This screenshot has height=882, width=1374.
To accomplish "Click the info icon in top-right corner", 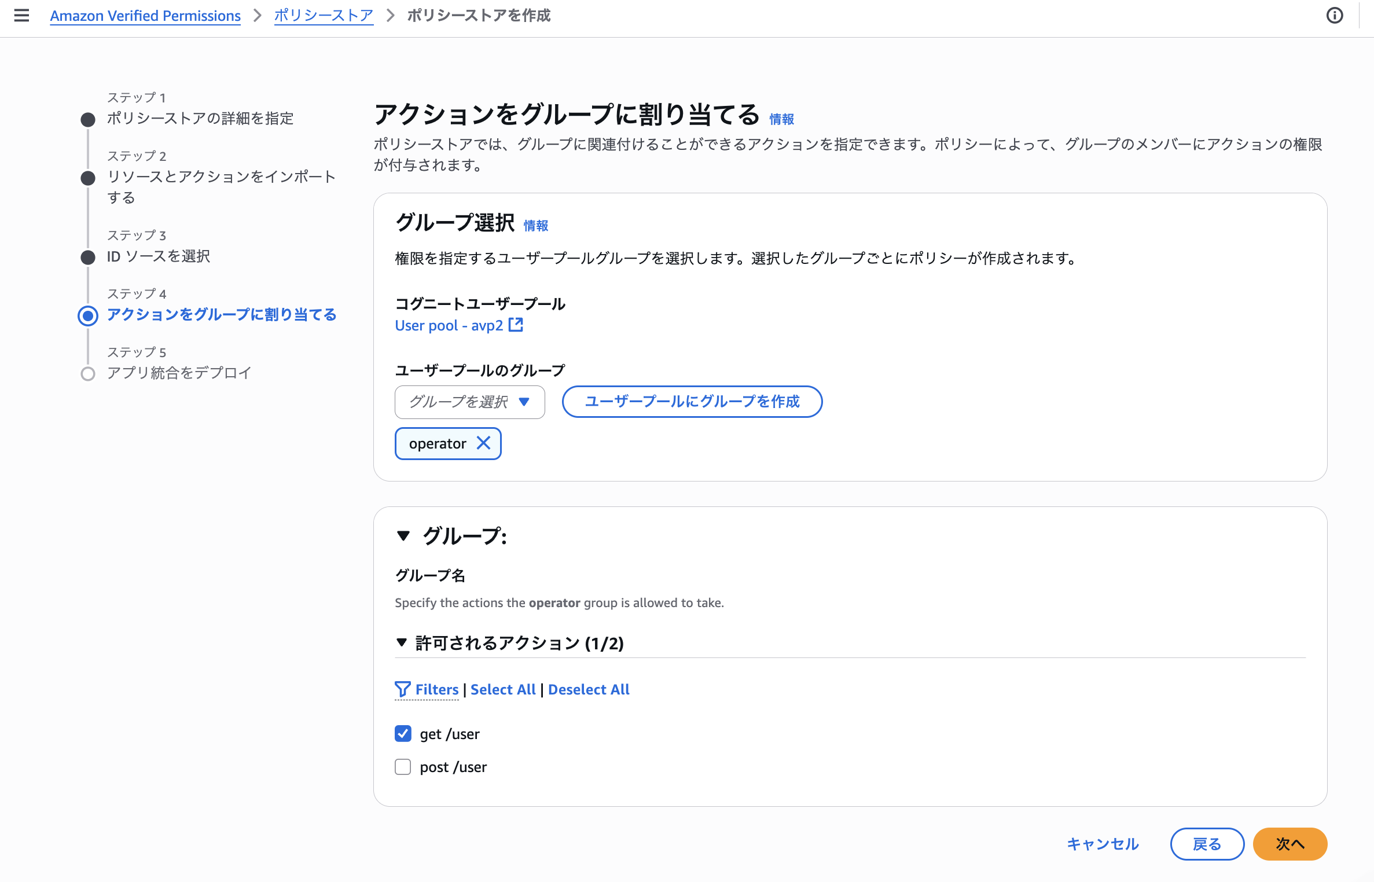I will coord(1335,16).
